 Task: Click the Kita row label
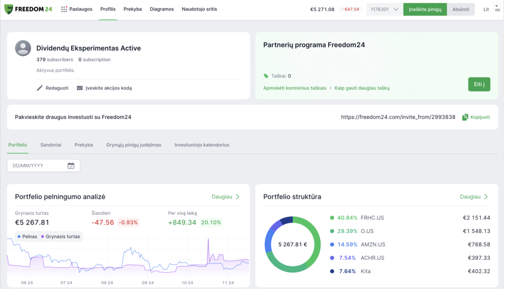[365, 271]
